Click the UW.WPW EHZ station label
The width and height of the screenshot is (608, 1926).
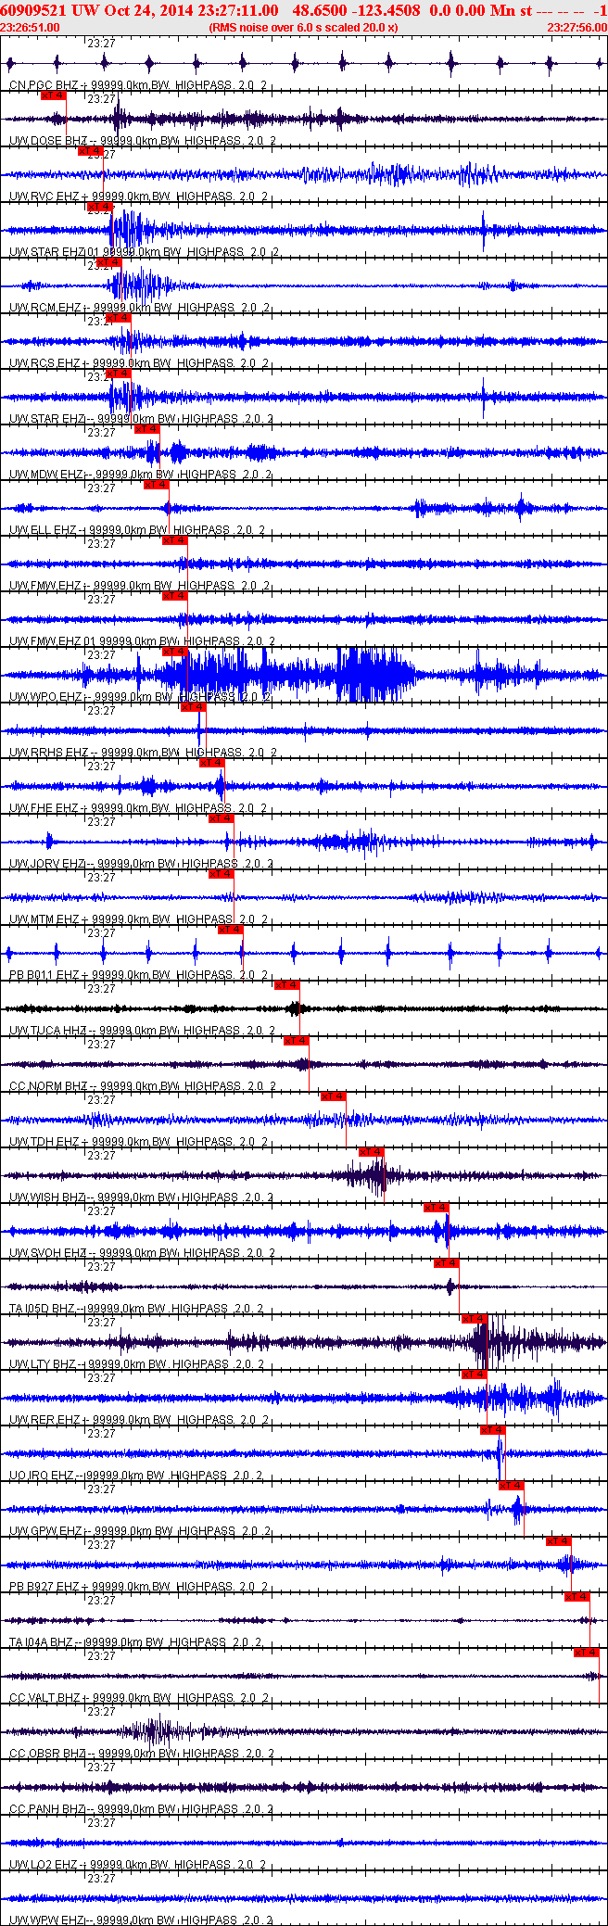coord(46,1920)
